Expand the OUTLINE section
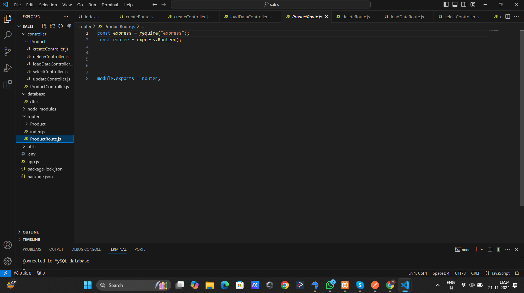The height and width of the screenshot is (293, 524). (31, 232)
